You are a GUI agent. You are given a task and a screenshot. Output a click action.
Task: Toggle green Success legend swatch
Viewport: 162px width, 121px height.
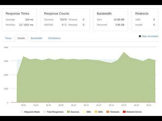(x=69, y=112)
